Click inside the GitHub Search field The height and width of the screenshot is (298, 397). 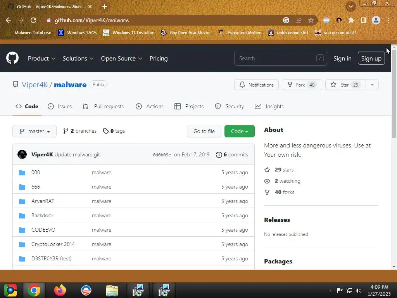[281, 58]
